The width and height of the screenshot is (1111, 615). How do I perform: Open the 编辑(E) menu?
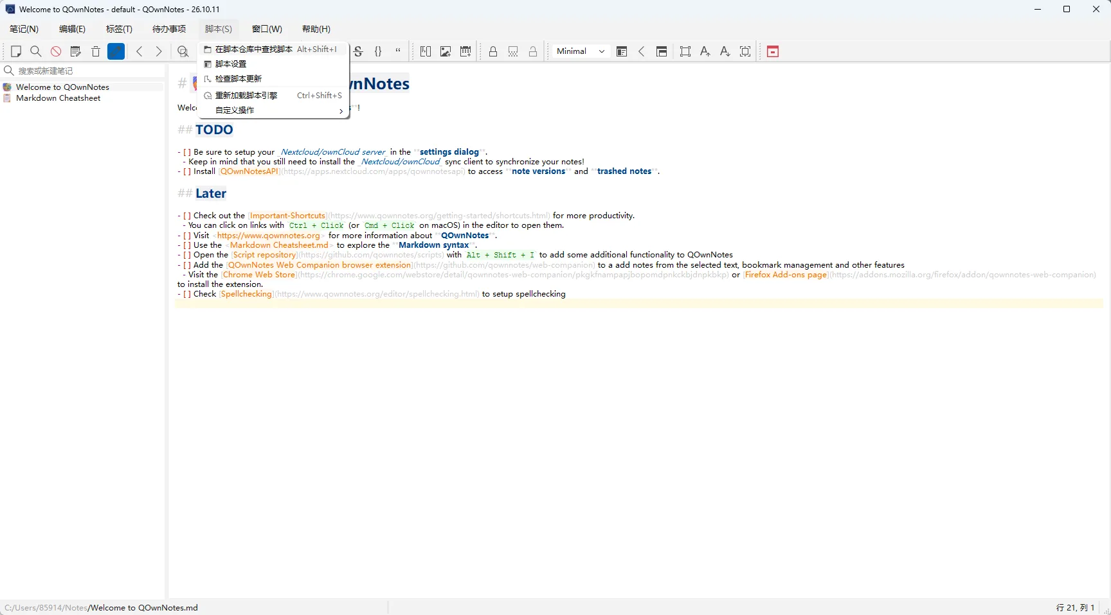tap(72, 29)
